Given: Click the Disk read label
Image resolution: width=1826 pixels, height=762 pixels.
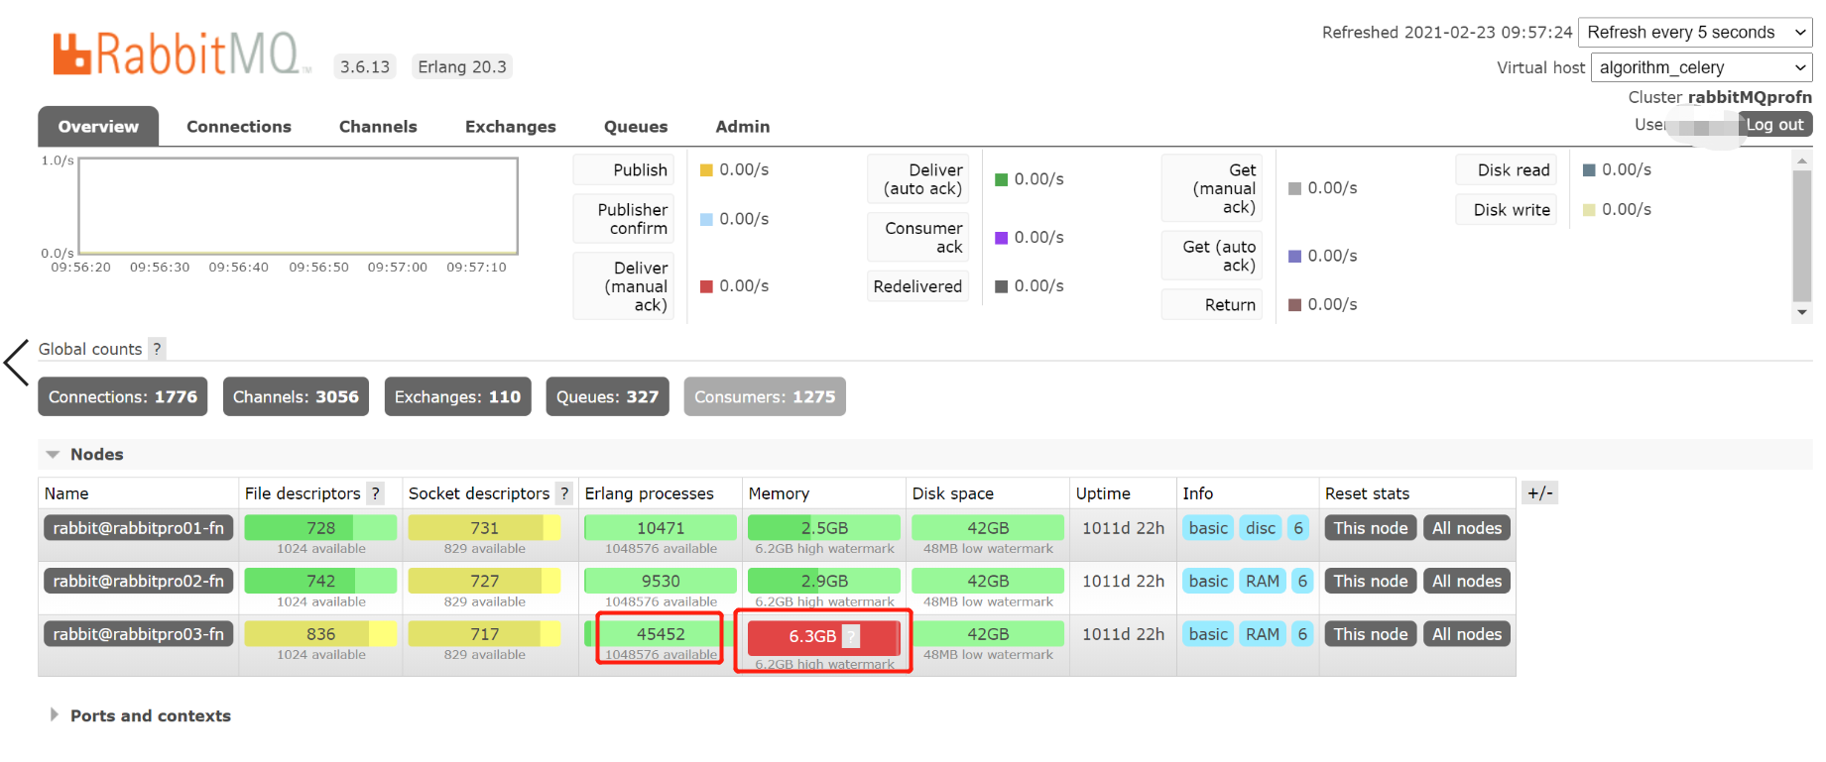Looking at the screenshot, I should [x=1507, y=169].
